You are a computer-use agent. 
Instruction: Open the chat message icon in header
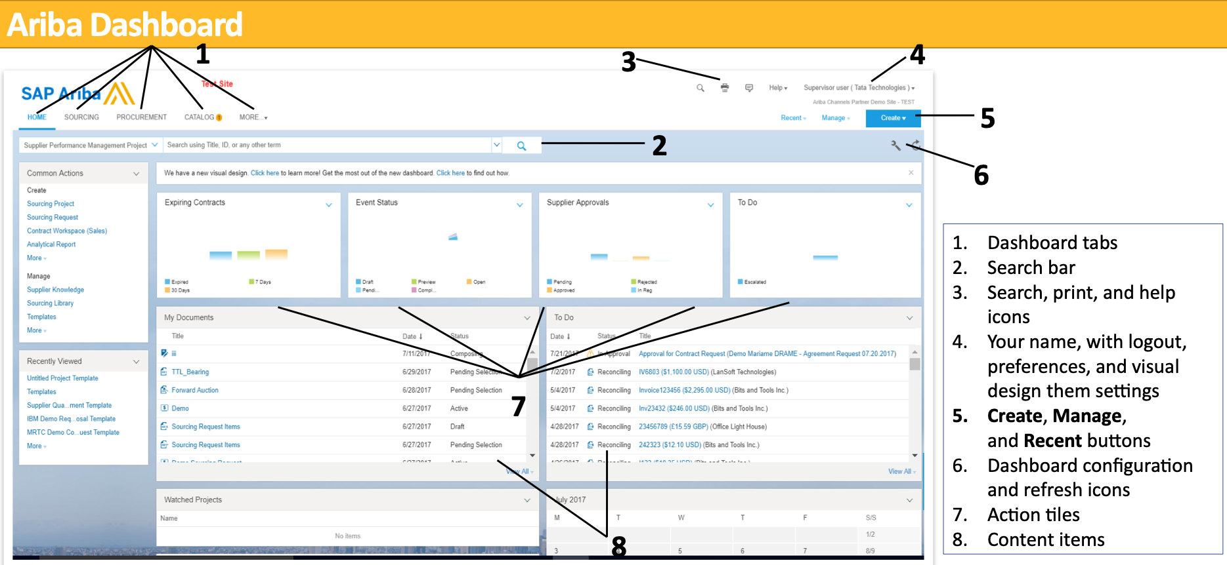pyautogui.click(x=749, y=87)
